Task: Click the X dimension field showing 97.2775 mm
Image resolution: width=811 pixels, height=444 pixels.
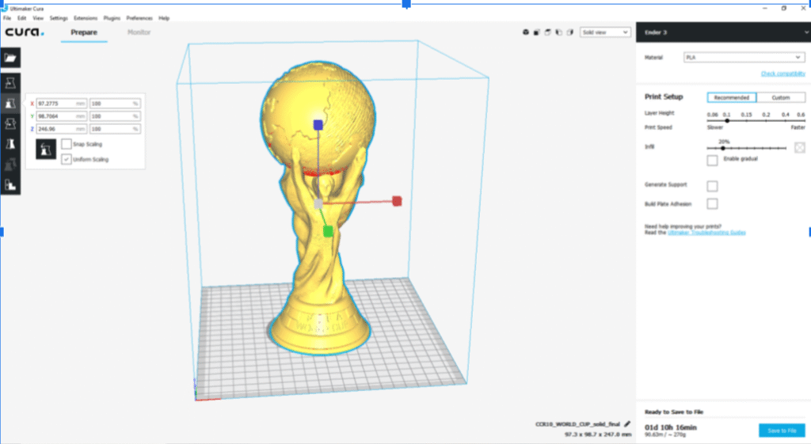Action: [61, 104]
